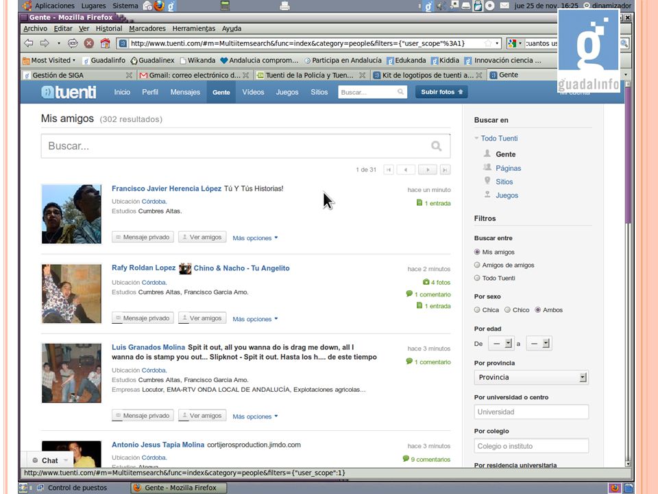
Task: Select the Ambos radio button
Action: point(537,310)
